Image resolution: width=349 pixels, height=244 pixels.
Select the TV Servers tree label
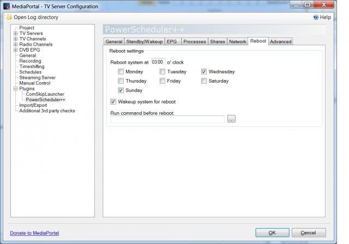pos(31,33)
